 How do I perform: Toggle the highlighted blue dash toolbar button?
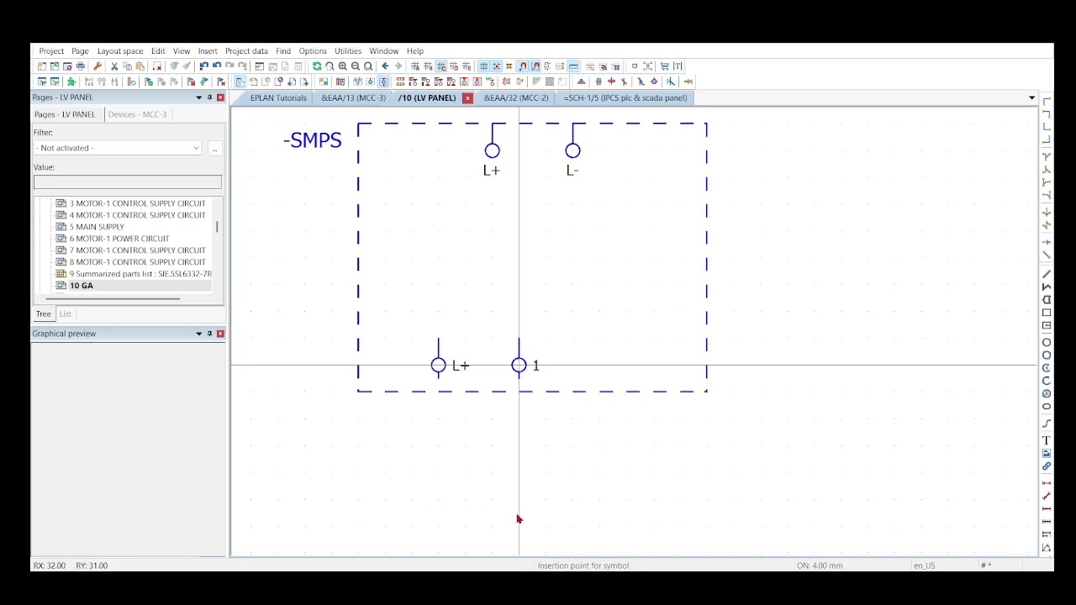click(573, 66)
